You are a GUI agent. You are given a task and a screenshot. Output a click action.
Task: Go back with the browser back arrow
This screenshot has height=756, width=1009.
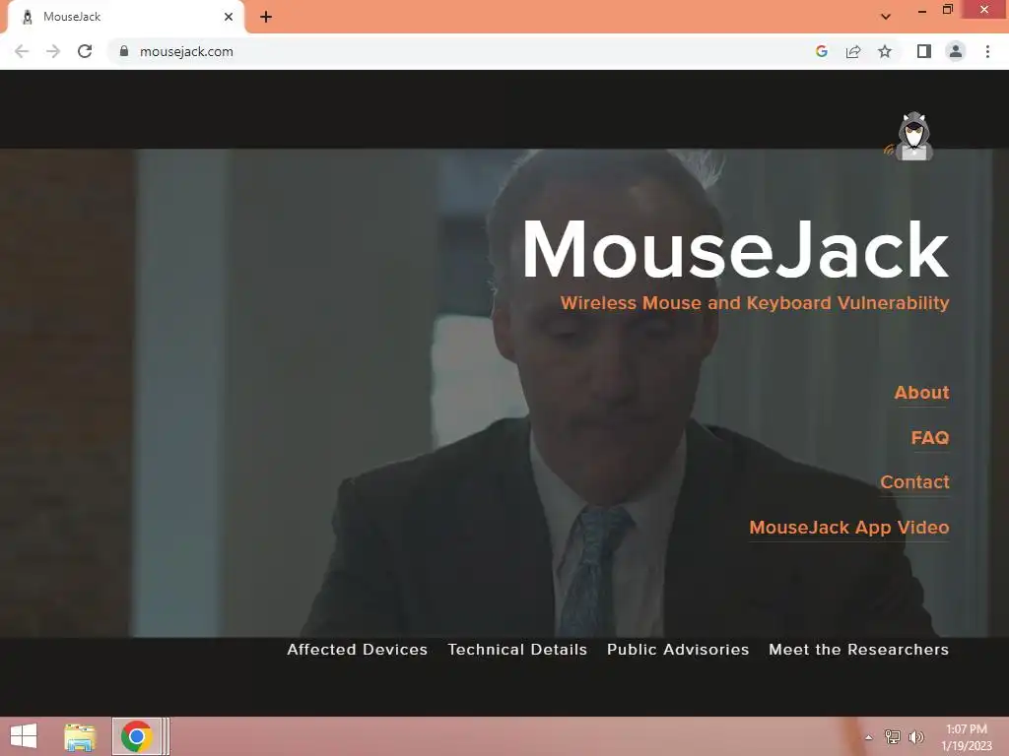(x=22, y=51)
